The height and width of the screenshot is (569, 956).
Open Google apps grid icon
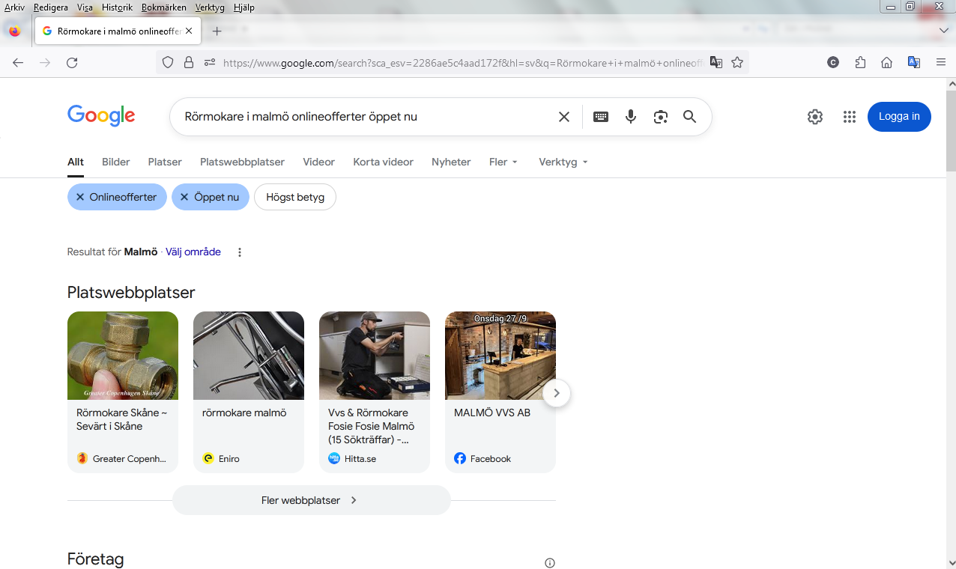849,117
